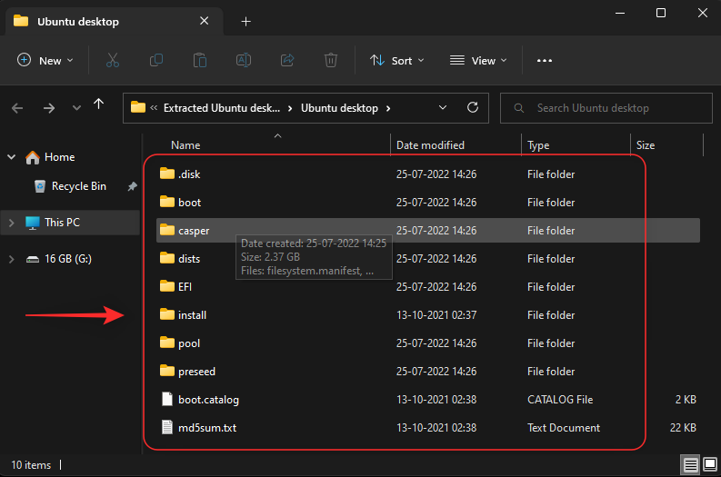Click the search magnifier icon
This screenshot has height=477, width=721.
coord(518,108)
